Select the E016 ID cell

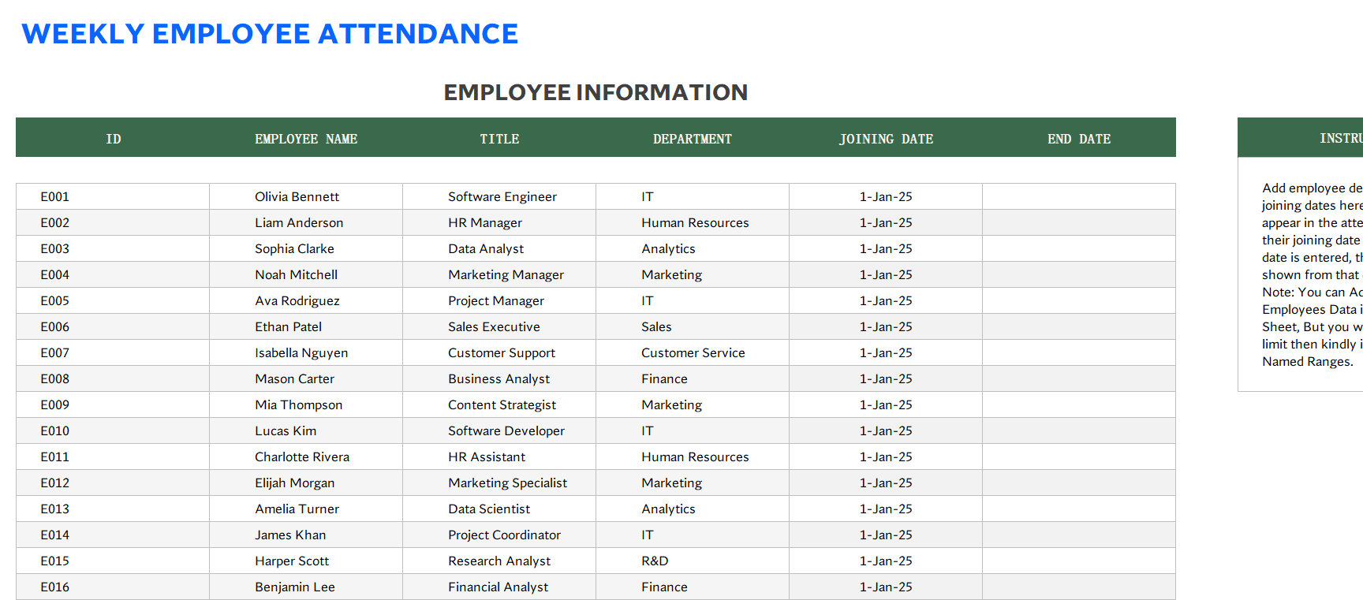[x=113, y=587]
